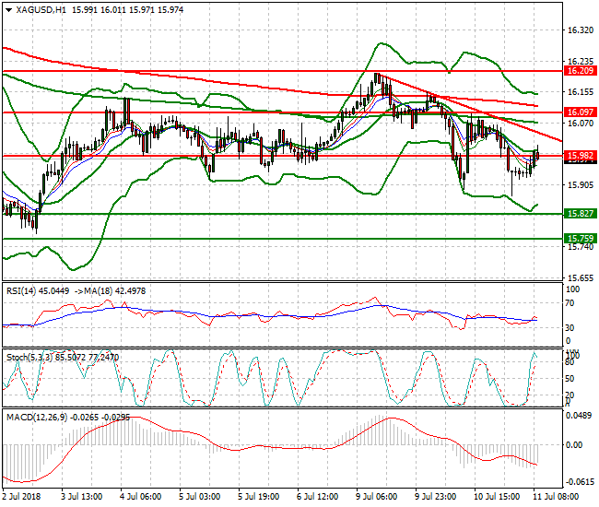
Task: Click the 11 Jul 08:00 time axis label
Action: 556,497
